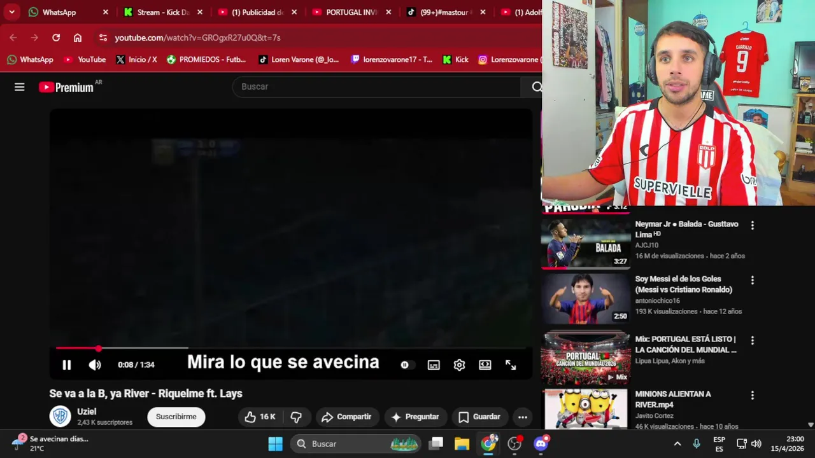Go back with browser back arrow
The width and height of the screenshot is (815, 458).
coord(13,38)
